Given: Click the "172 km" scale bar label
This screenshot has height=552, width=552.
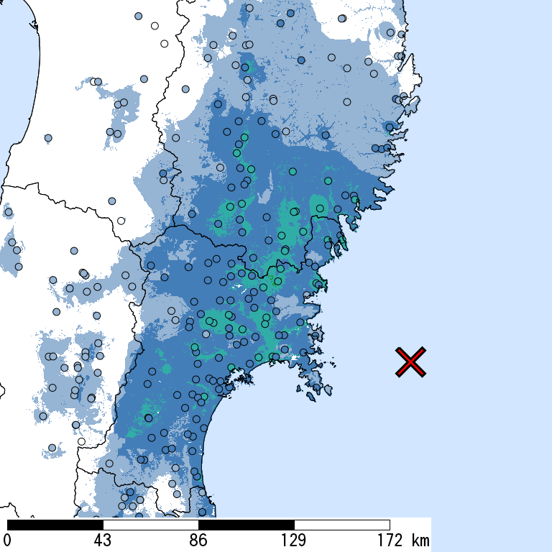Looking at the screenshot, I should pos(404,540).
